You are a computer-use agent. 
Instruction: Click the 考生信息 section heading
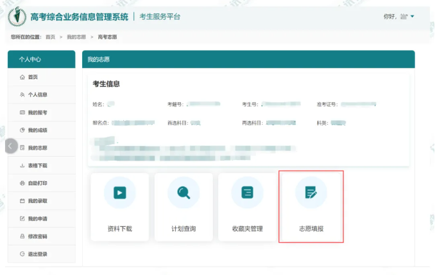(x=106, y=84)
